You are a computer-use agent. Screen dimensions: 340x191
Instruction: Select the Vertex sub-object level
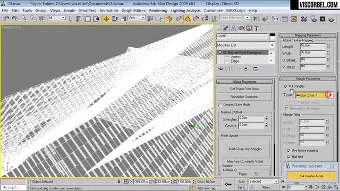pos(235,57)
